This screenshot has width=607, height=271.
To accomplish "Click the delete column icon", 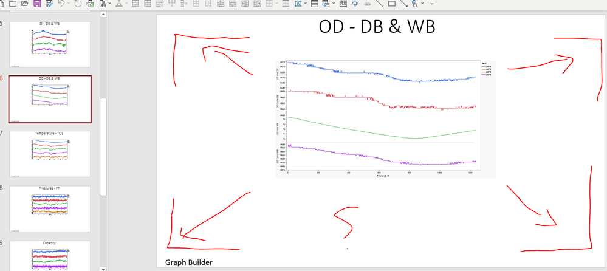I will tap(173, 4).
